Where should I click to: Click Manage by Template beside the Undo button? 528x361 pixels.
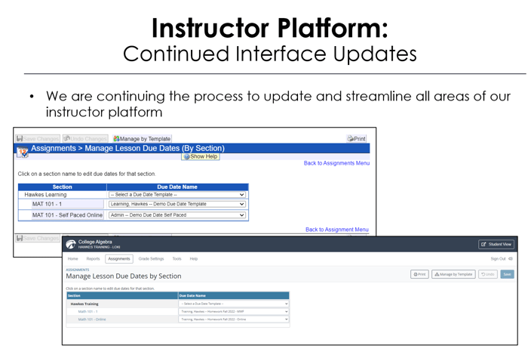coord(453,274)
